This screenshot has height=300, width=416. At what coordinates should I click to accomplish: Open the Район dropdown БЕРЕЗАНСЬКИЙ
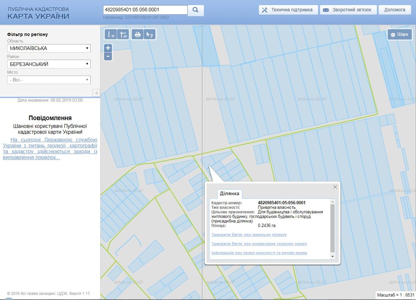point(49,64)
